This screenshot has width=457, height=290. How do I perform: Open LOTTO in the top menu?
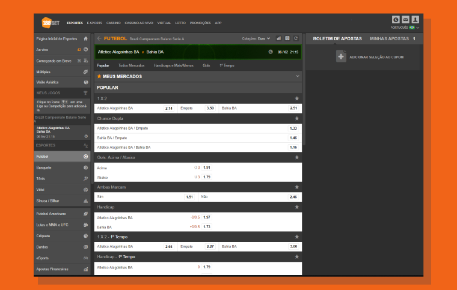tap(180, 23)
